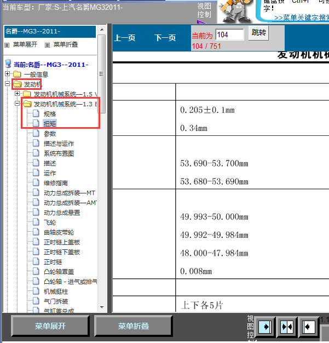Click bottom 菜单折叠 button
Screen dimensions: 329x343
(134, 326)
